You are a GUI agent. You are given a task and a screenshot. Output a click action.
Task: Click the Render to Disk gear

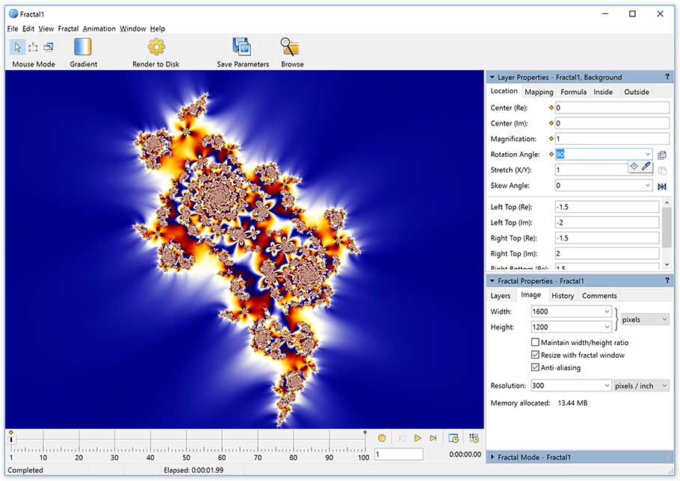156,47
